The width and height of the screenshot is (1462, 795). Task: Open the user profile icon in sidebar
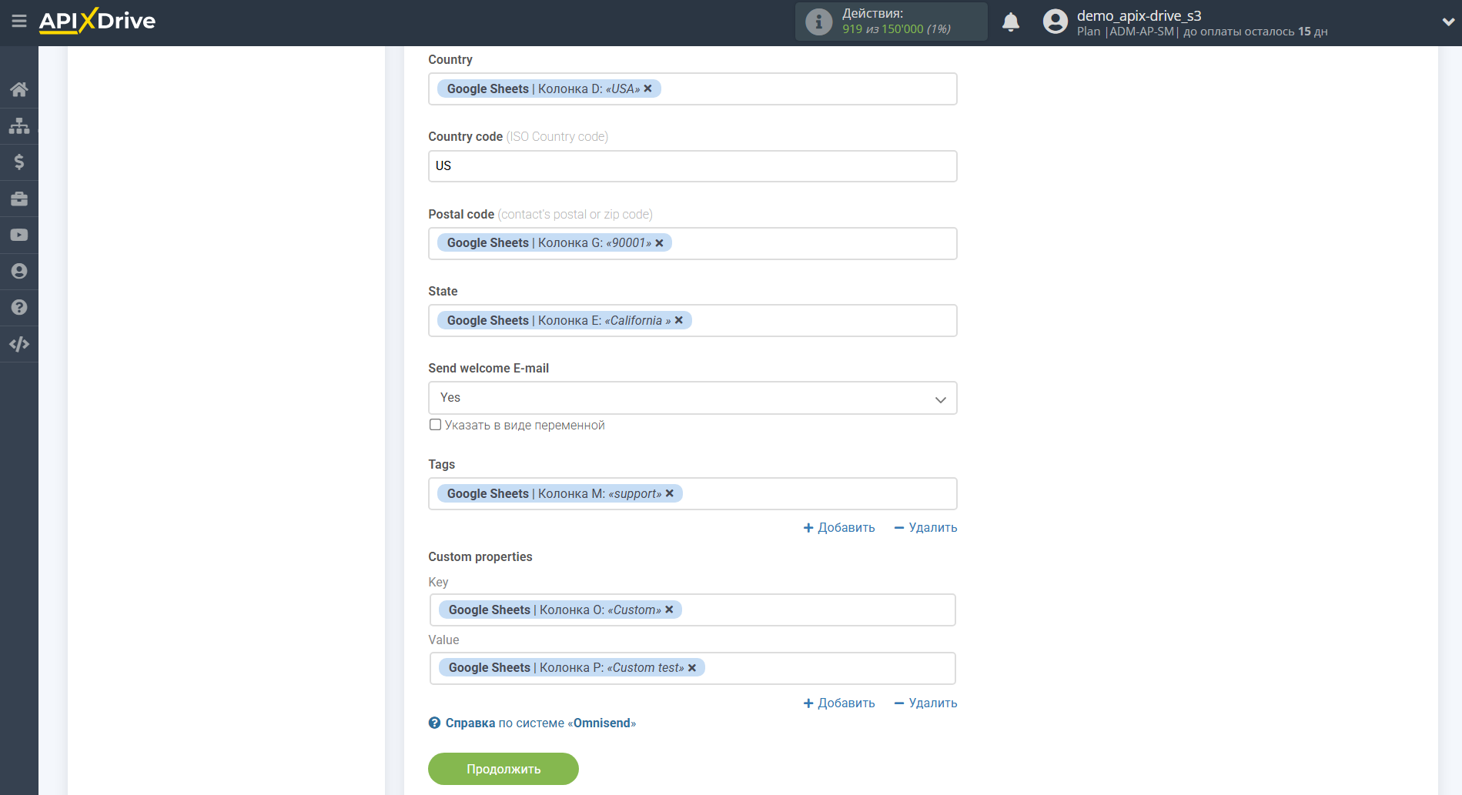point(19,271)
